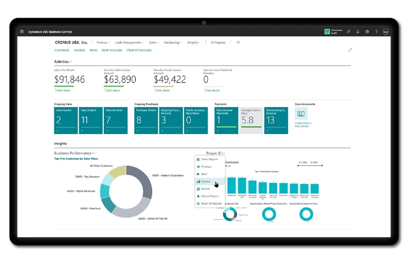Choose Upload Report menu entry

(210, 196)
